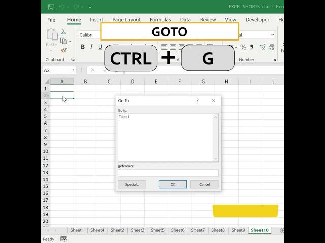The height and width of the screenshot is (243, 325).
Task: Click Increase Decimal icon
Action: pyautogui.click(x=263, y=47)
